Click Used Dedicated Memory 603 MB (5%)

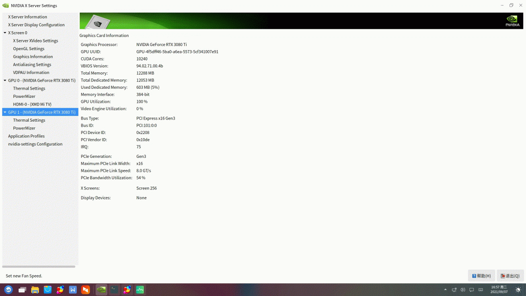tap(148, 87)
